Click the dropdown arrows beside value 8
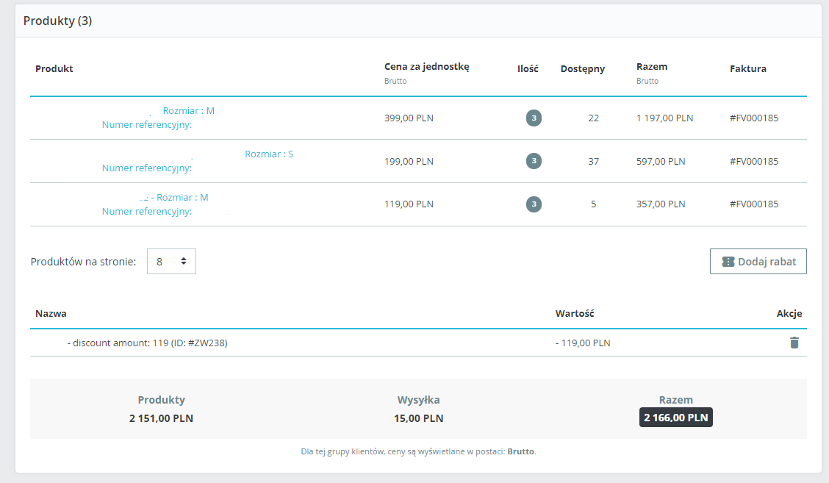Viewport: 829px width, 483px height. (184, 261)
